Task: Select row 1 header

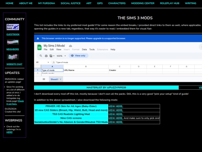Action: pos(38,70)
